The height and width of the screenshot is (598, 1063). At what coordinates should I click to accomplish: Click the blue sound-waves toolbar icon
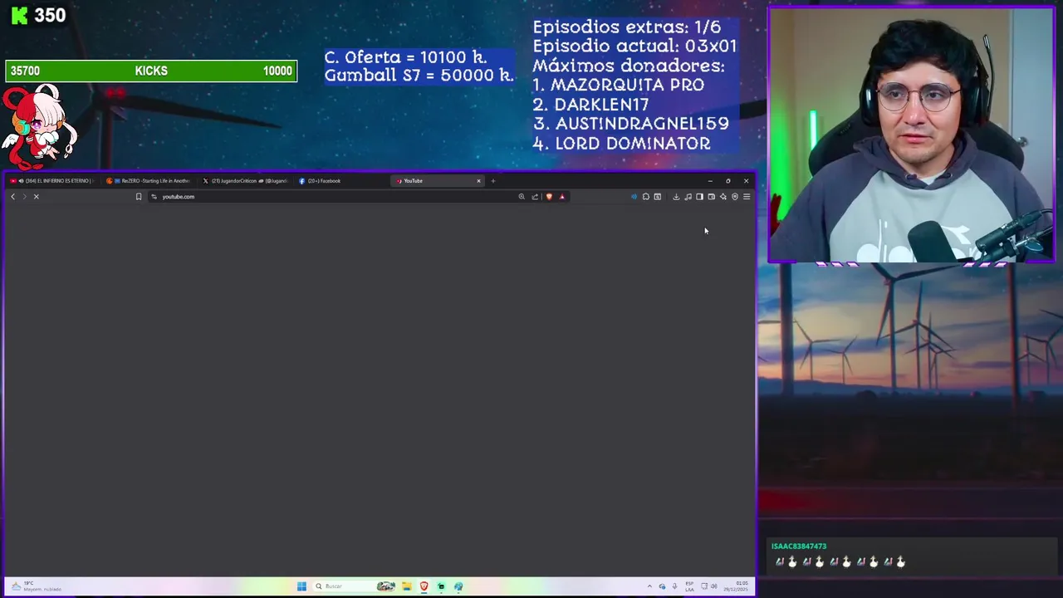634,197
